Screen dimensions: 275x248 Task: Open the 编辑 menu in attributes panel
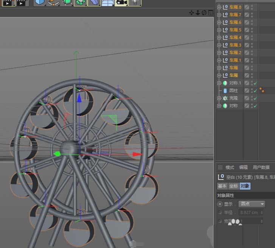point(243,167)
